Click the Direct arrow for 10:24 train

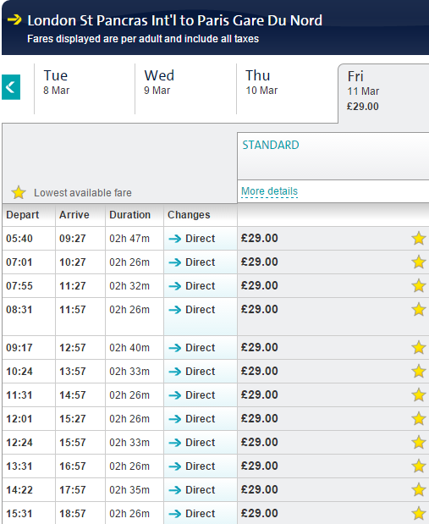click(175, 372)
